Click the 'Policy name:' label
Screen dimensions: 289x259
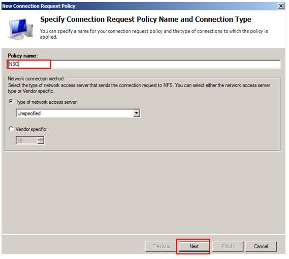23,55
